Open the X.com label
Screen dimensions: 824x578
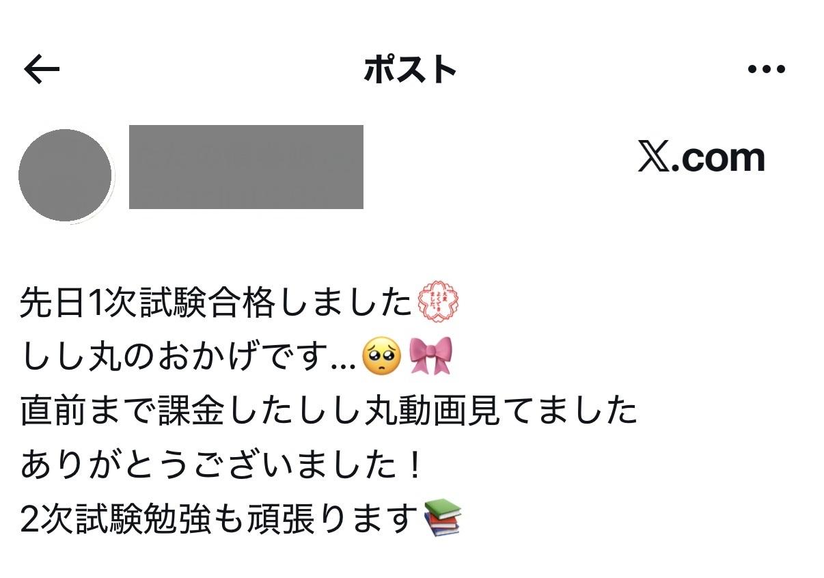(x=701, y=158)
